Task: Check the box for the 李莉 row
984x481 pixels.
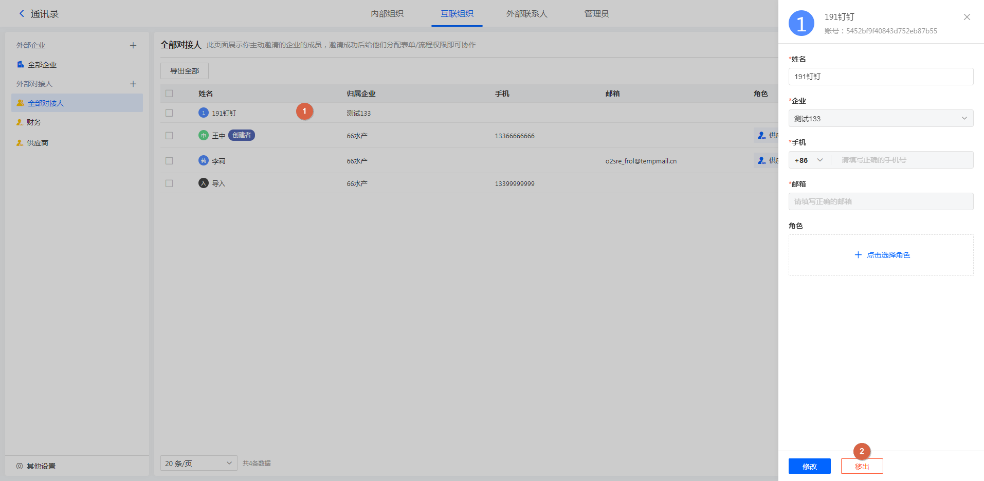Action: click(169, 161)
